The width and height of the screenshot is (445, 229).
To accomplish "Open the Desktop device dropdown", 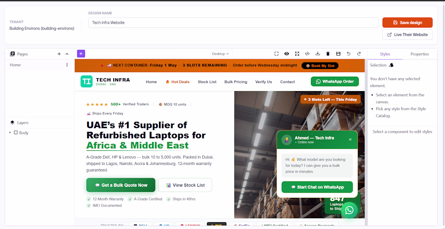I will [x=221, y=54].
